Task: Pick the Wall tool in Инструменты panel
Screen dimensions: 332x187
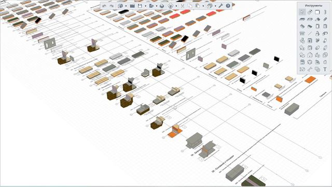Action: pos(317,12)
